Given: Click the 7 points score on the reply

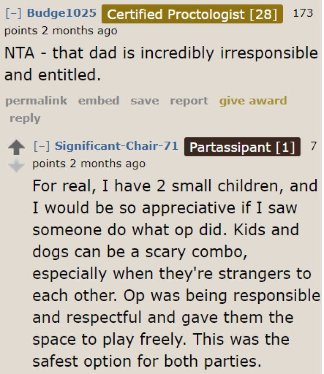Looking at the screenshot, I should (x=313, y=146).
